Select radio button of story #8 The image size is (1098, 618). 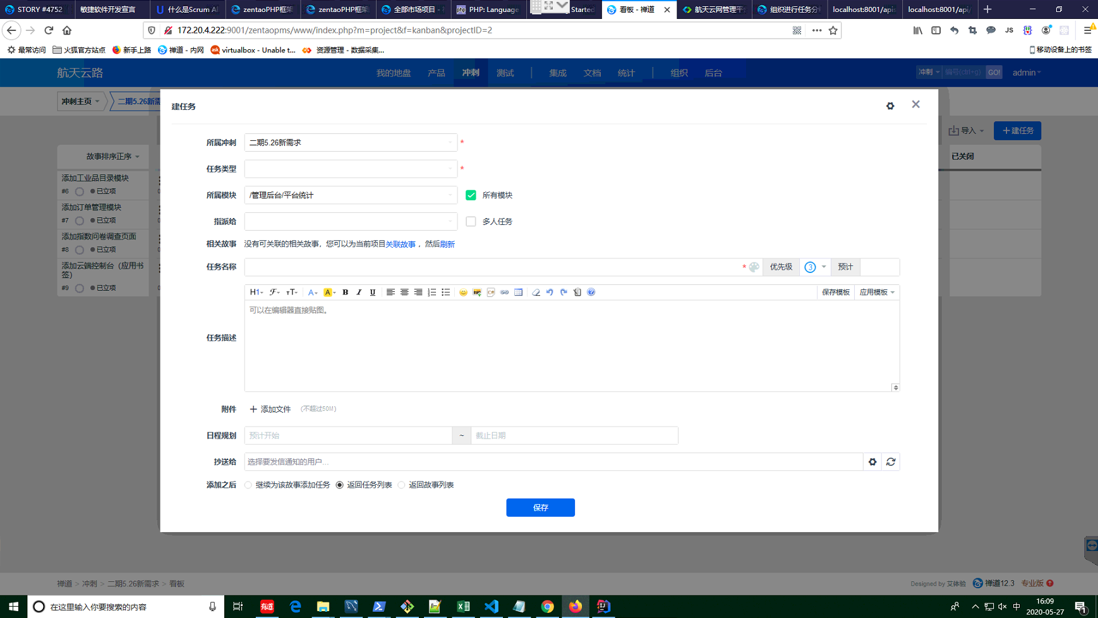[x=80, y=250]
